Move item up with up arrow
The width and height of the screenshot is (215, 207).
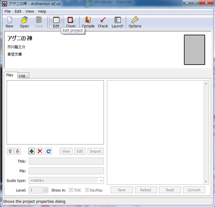pyautogui.click(x=10, y=151)
